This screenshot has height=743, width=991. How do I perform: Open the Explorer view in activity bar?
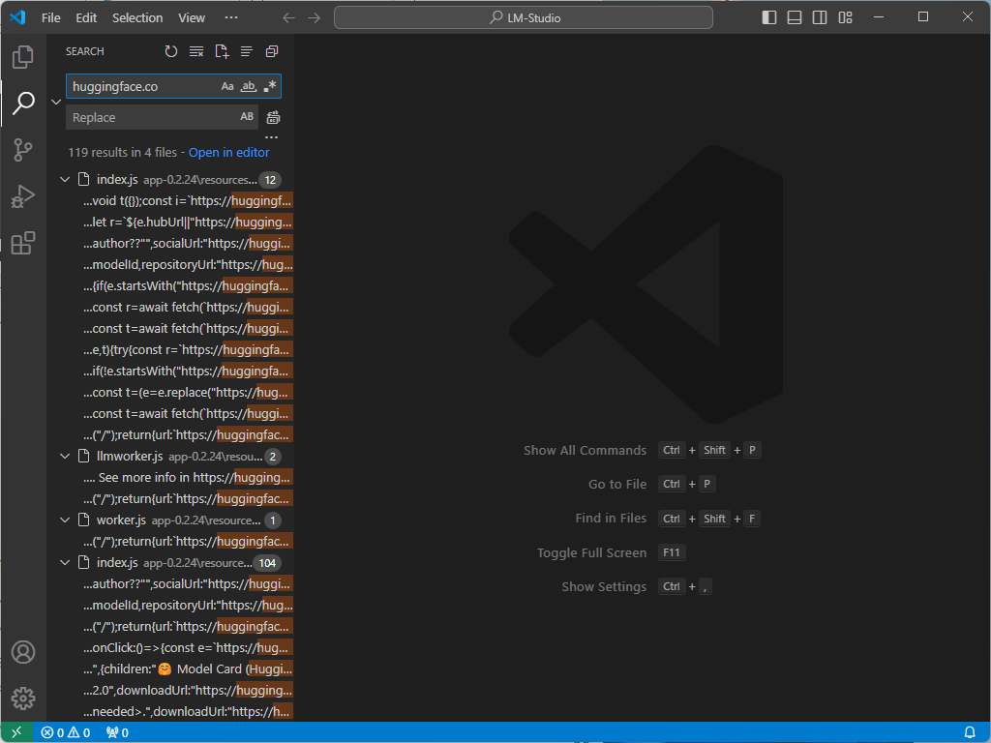tap(23, 57)
